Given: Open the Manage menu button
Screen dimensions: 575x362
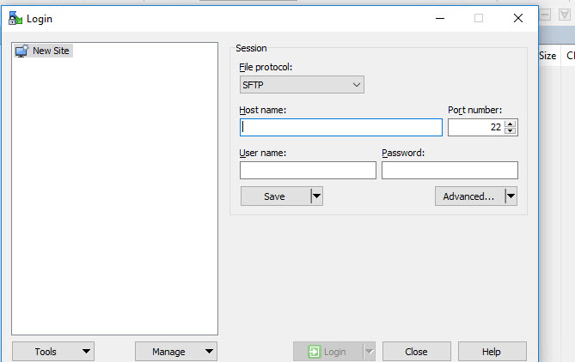Looking at the screenshot, I should [x=175, y=352].
